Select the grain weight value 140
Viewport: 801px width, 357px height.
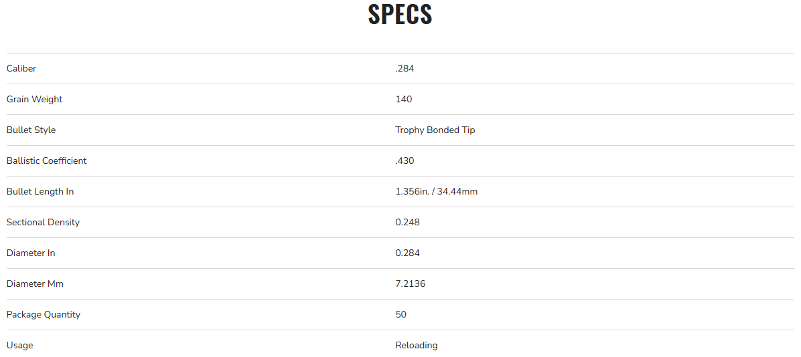pyautogui.click(x=404, y=99)
